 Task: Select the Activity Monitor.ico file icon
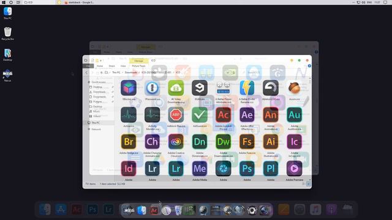153,115
